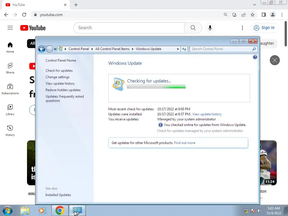Open the Chrome three-dot menu
The image size is (288, 216).
coord(282,15)
